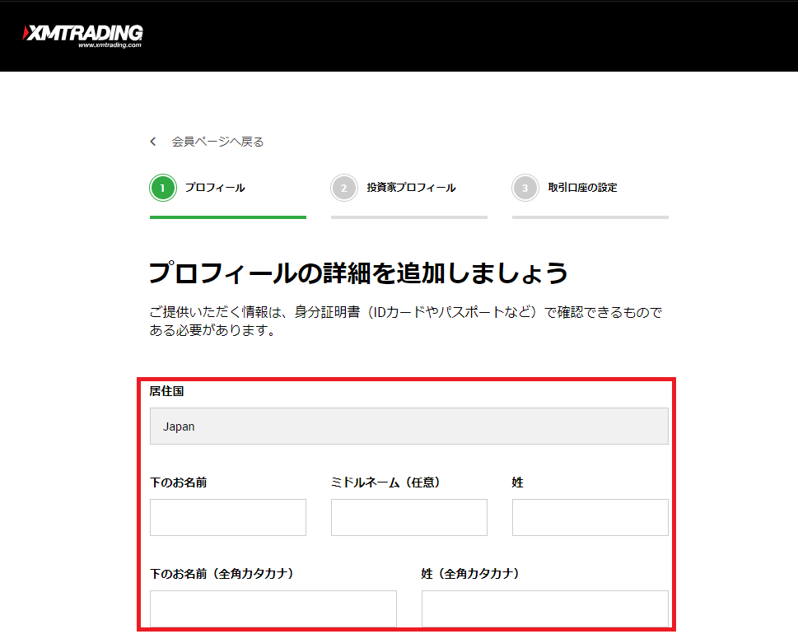The width and height of the screenshot is (798, 634).
Task: Open the 投資家プロフィール step tab
Action: (411, 188)
